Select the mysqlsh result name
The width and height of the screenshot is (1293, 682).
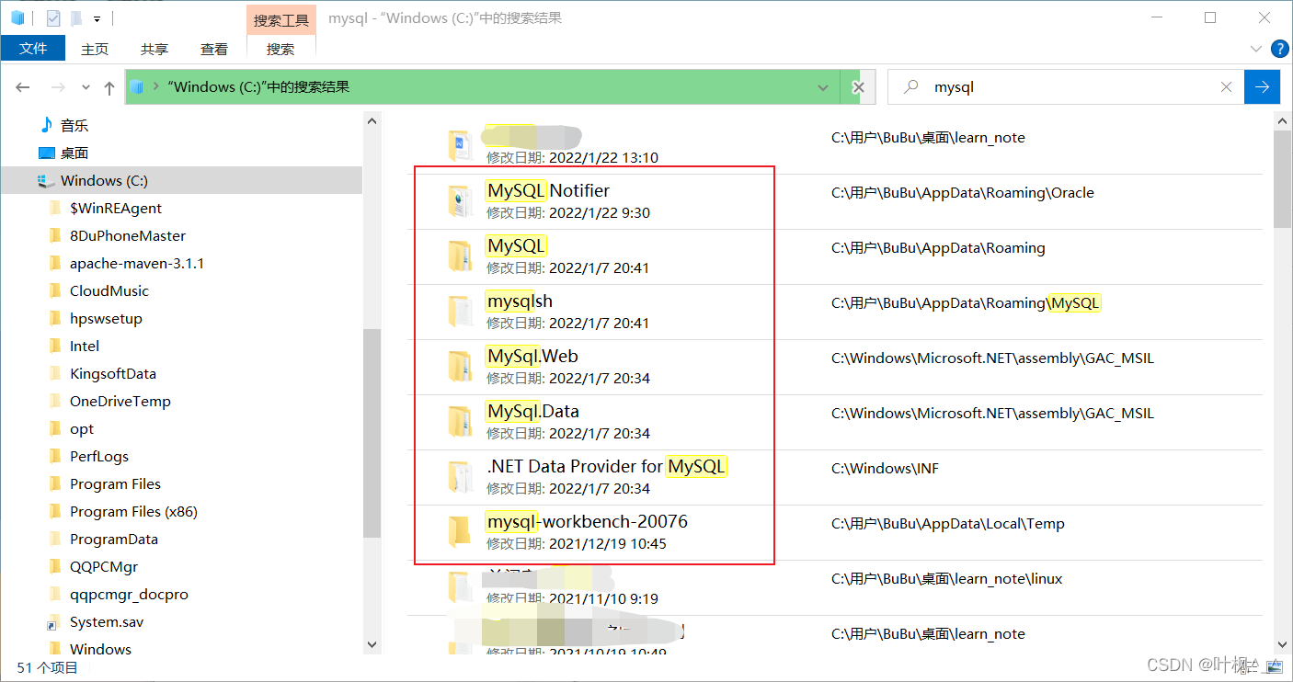coord(520,301)
